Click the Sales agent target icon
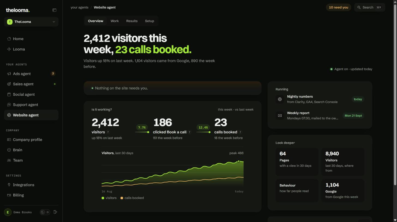This screenshot has width=397, height=222. point(9,84)
